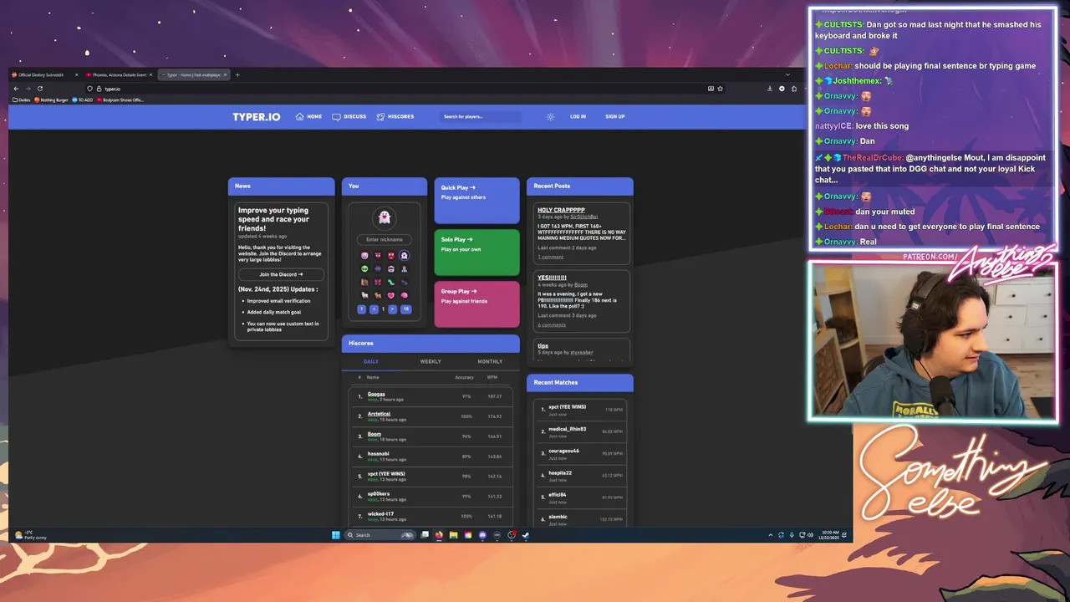The image size is (1070, 602).
Task: Click medical_Rhin83 in Recent Matches
Action: [567, 429]
